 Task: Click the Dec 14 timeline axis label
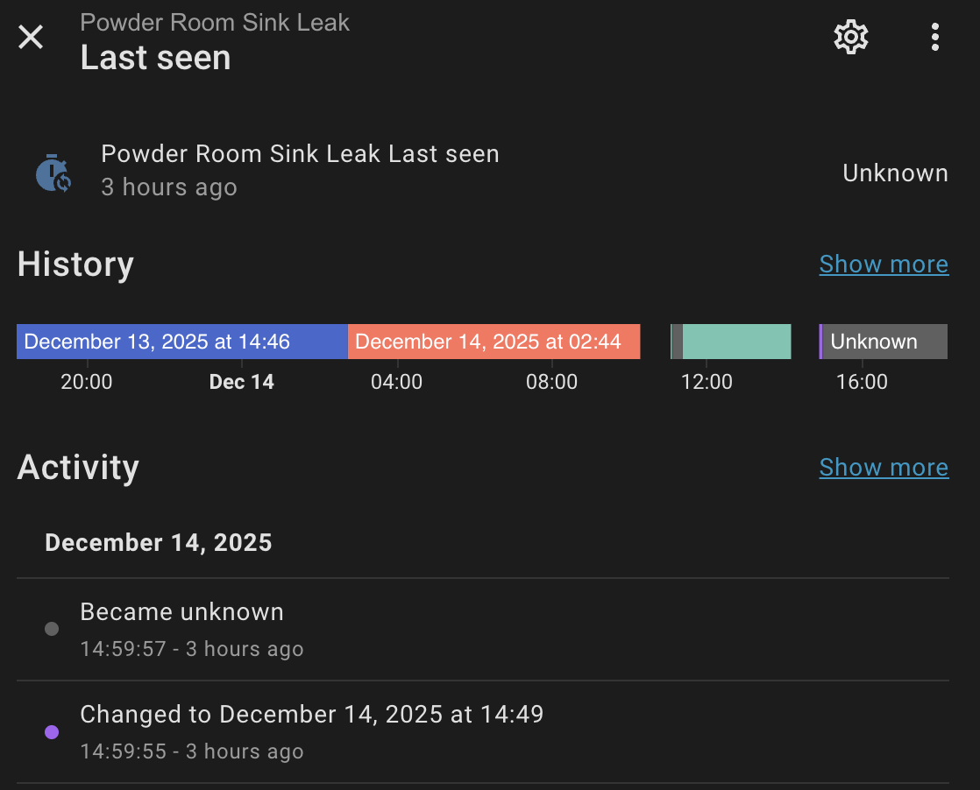(242, 382)
